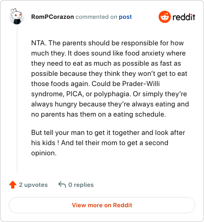Viewport: 204px width, 222px height.
Task: Click the word "Prader-Willi" in the comment
Action: [x=141, y=84]
